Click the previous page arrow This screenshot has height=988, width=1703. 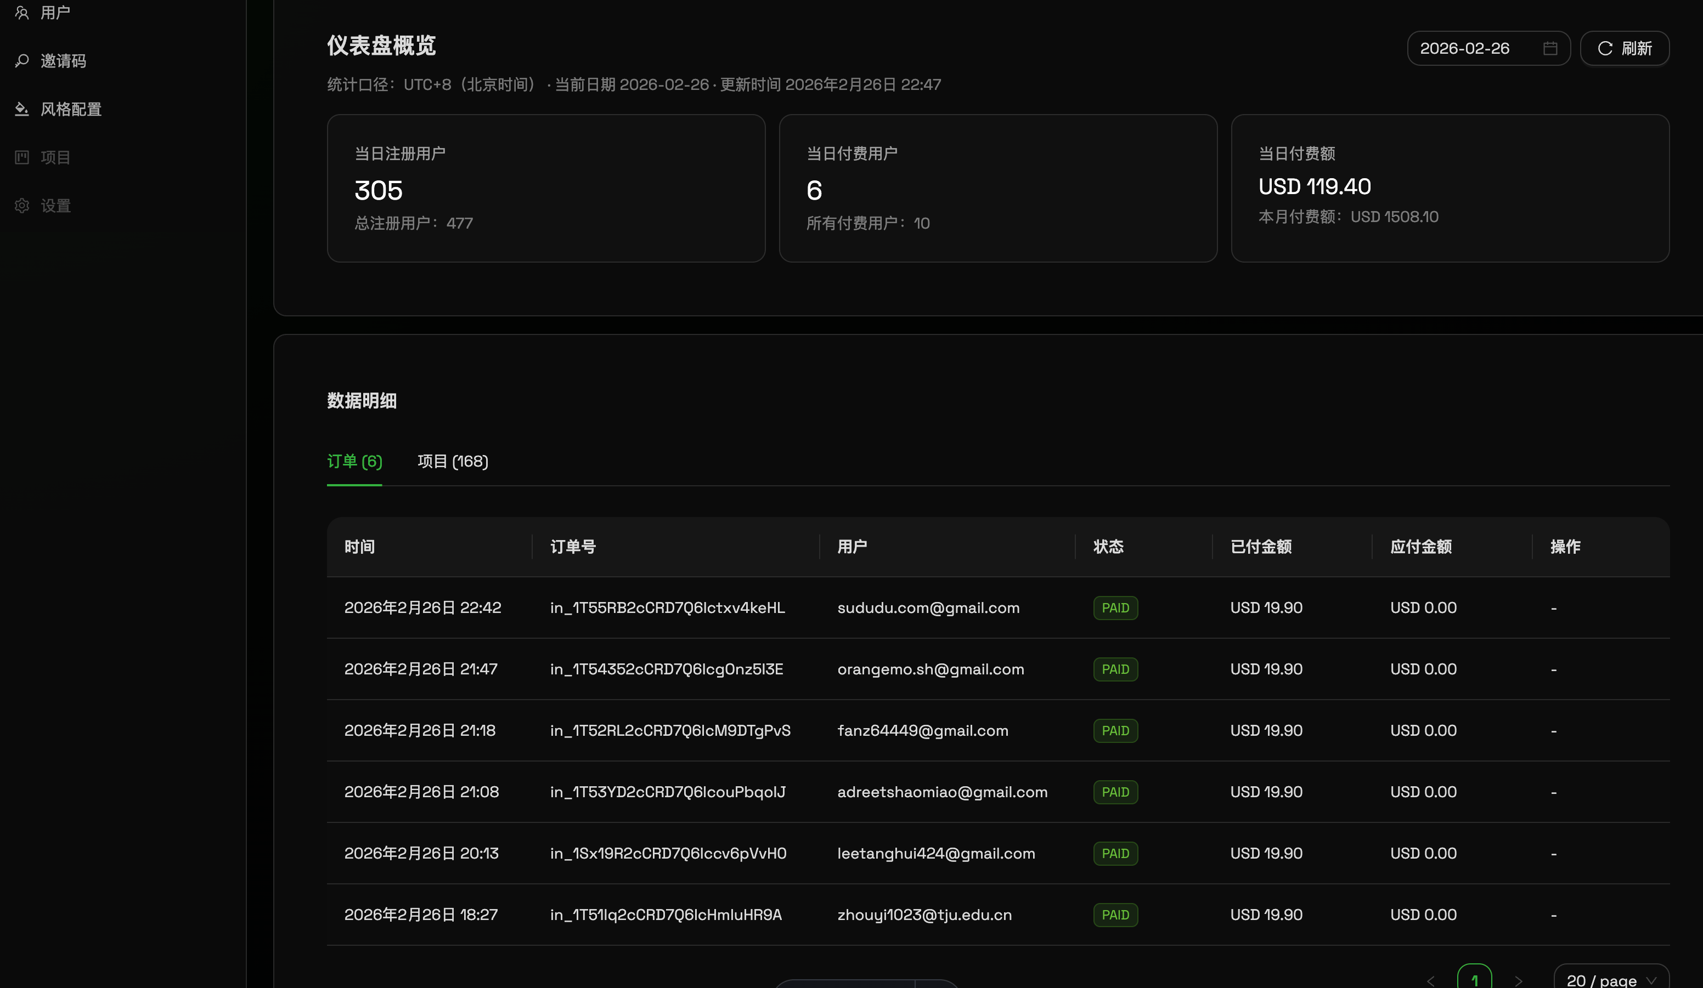(x=1431, y=980)
